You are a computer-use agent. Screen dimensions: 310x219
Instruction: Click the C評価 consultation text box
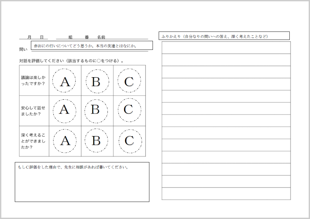click(82, 182)
